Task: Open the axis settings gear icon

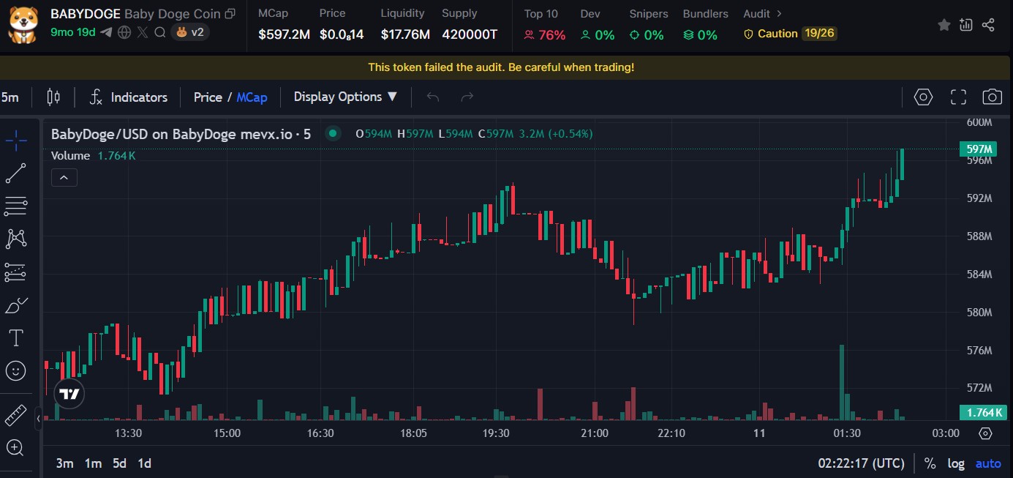Action: click(x=985, y=433)
